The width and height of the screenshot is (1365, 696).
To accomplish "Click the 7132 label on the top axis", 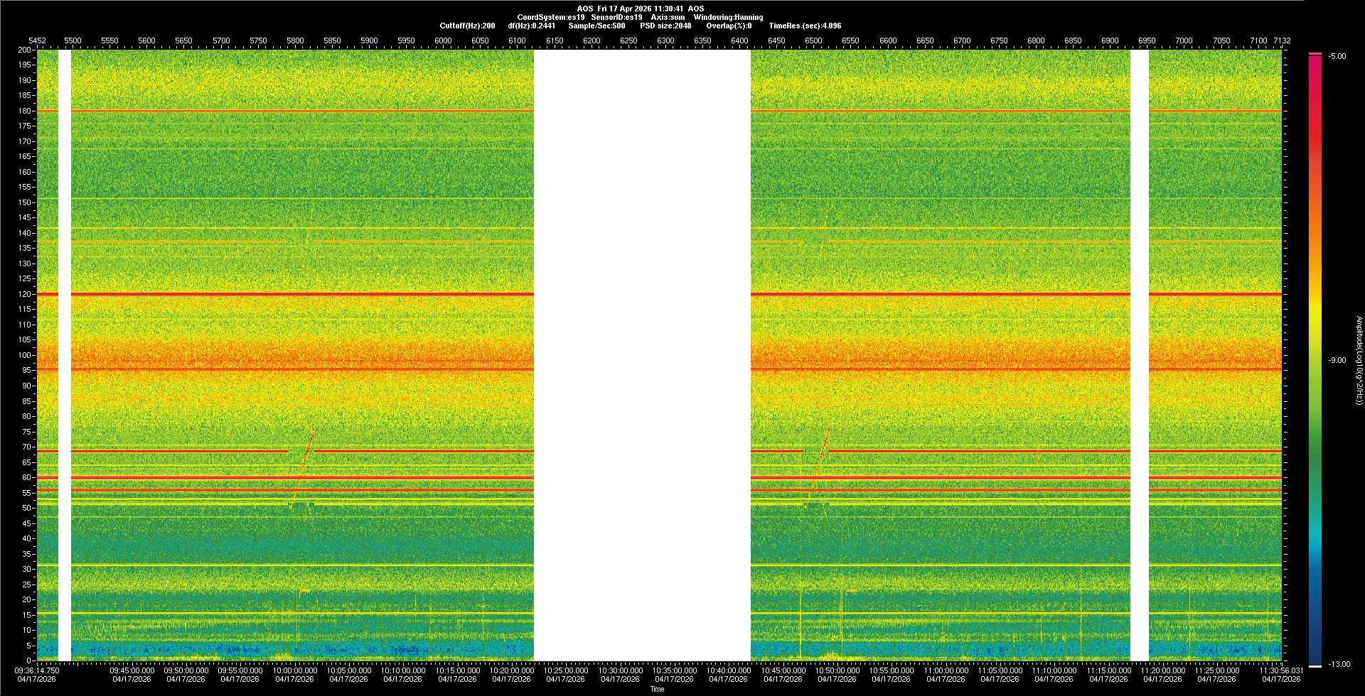I will click(1282, 40).
